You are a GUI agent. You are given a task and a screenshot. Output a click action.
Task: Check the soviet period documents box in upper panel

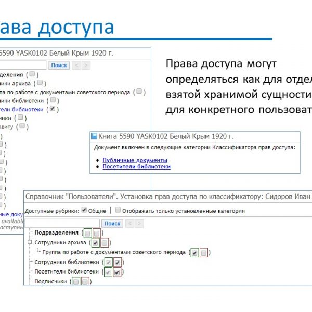click(x=139, y=92)
